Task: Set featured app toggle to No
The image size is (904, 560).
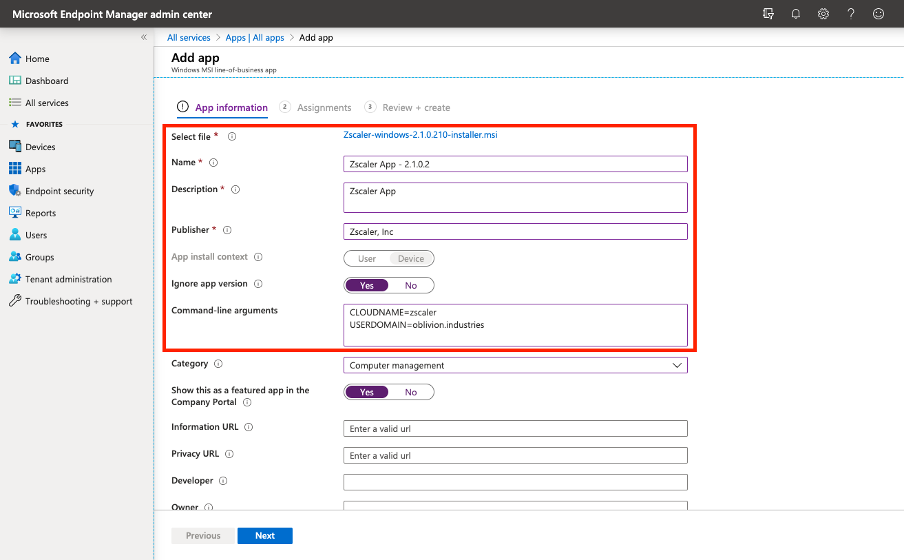Action: click(x=411, y=392)
